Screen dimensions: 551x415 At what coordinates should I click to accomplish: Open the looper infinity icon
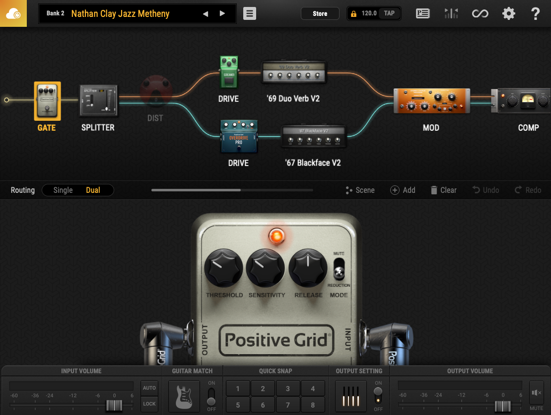click(480, 13)
